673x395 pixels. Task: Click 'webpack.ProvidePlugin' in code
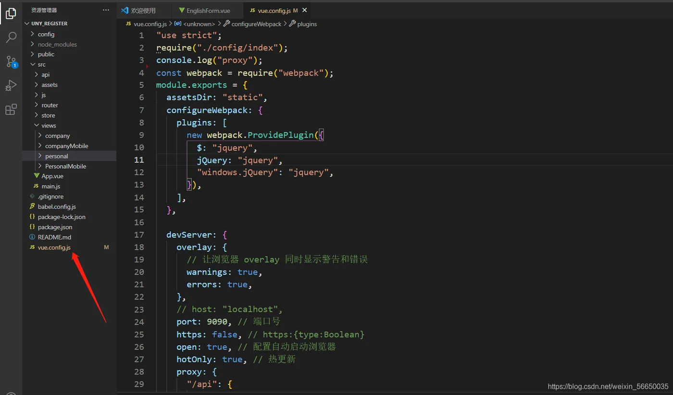point(260,135)
